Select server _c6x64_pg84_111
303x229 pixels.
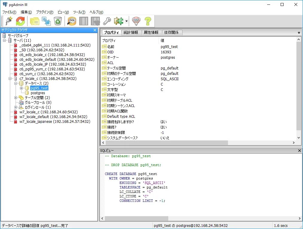click(x=55, y=45)
